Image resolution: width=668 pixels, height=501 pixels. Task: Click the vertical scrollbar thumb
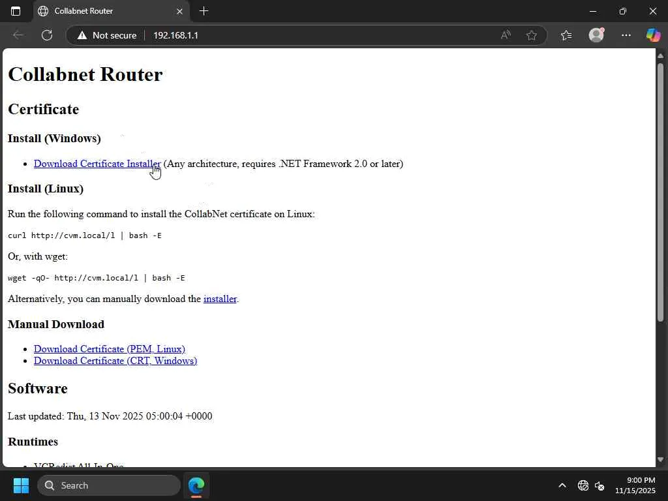(x=660, y=192)
